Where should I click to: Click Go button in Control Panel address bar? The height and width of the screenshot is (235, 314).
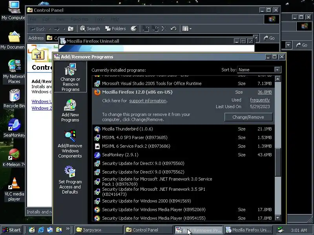[269, 38]
